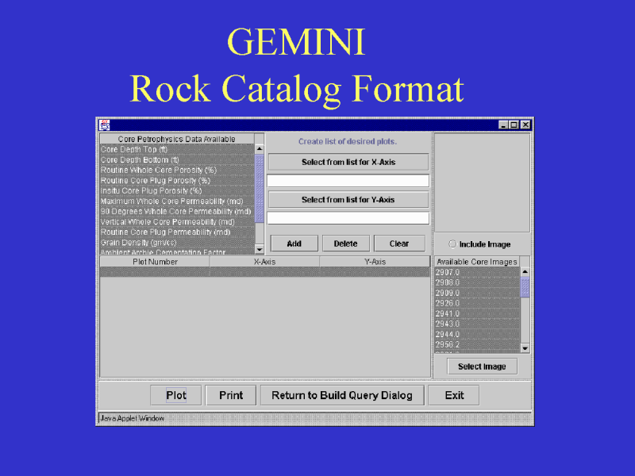Maximize the applet window
Image resolution: width=635 pixels, height=476 pixels.
tap(514, 125)
